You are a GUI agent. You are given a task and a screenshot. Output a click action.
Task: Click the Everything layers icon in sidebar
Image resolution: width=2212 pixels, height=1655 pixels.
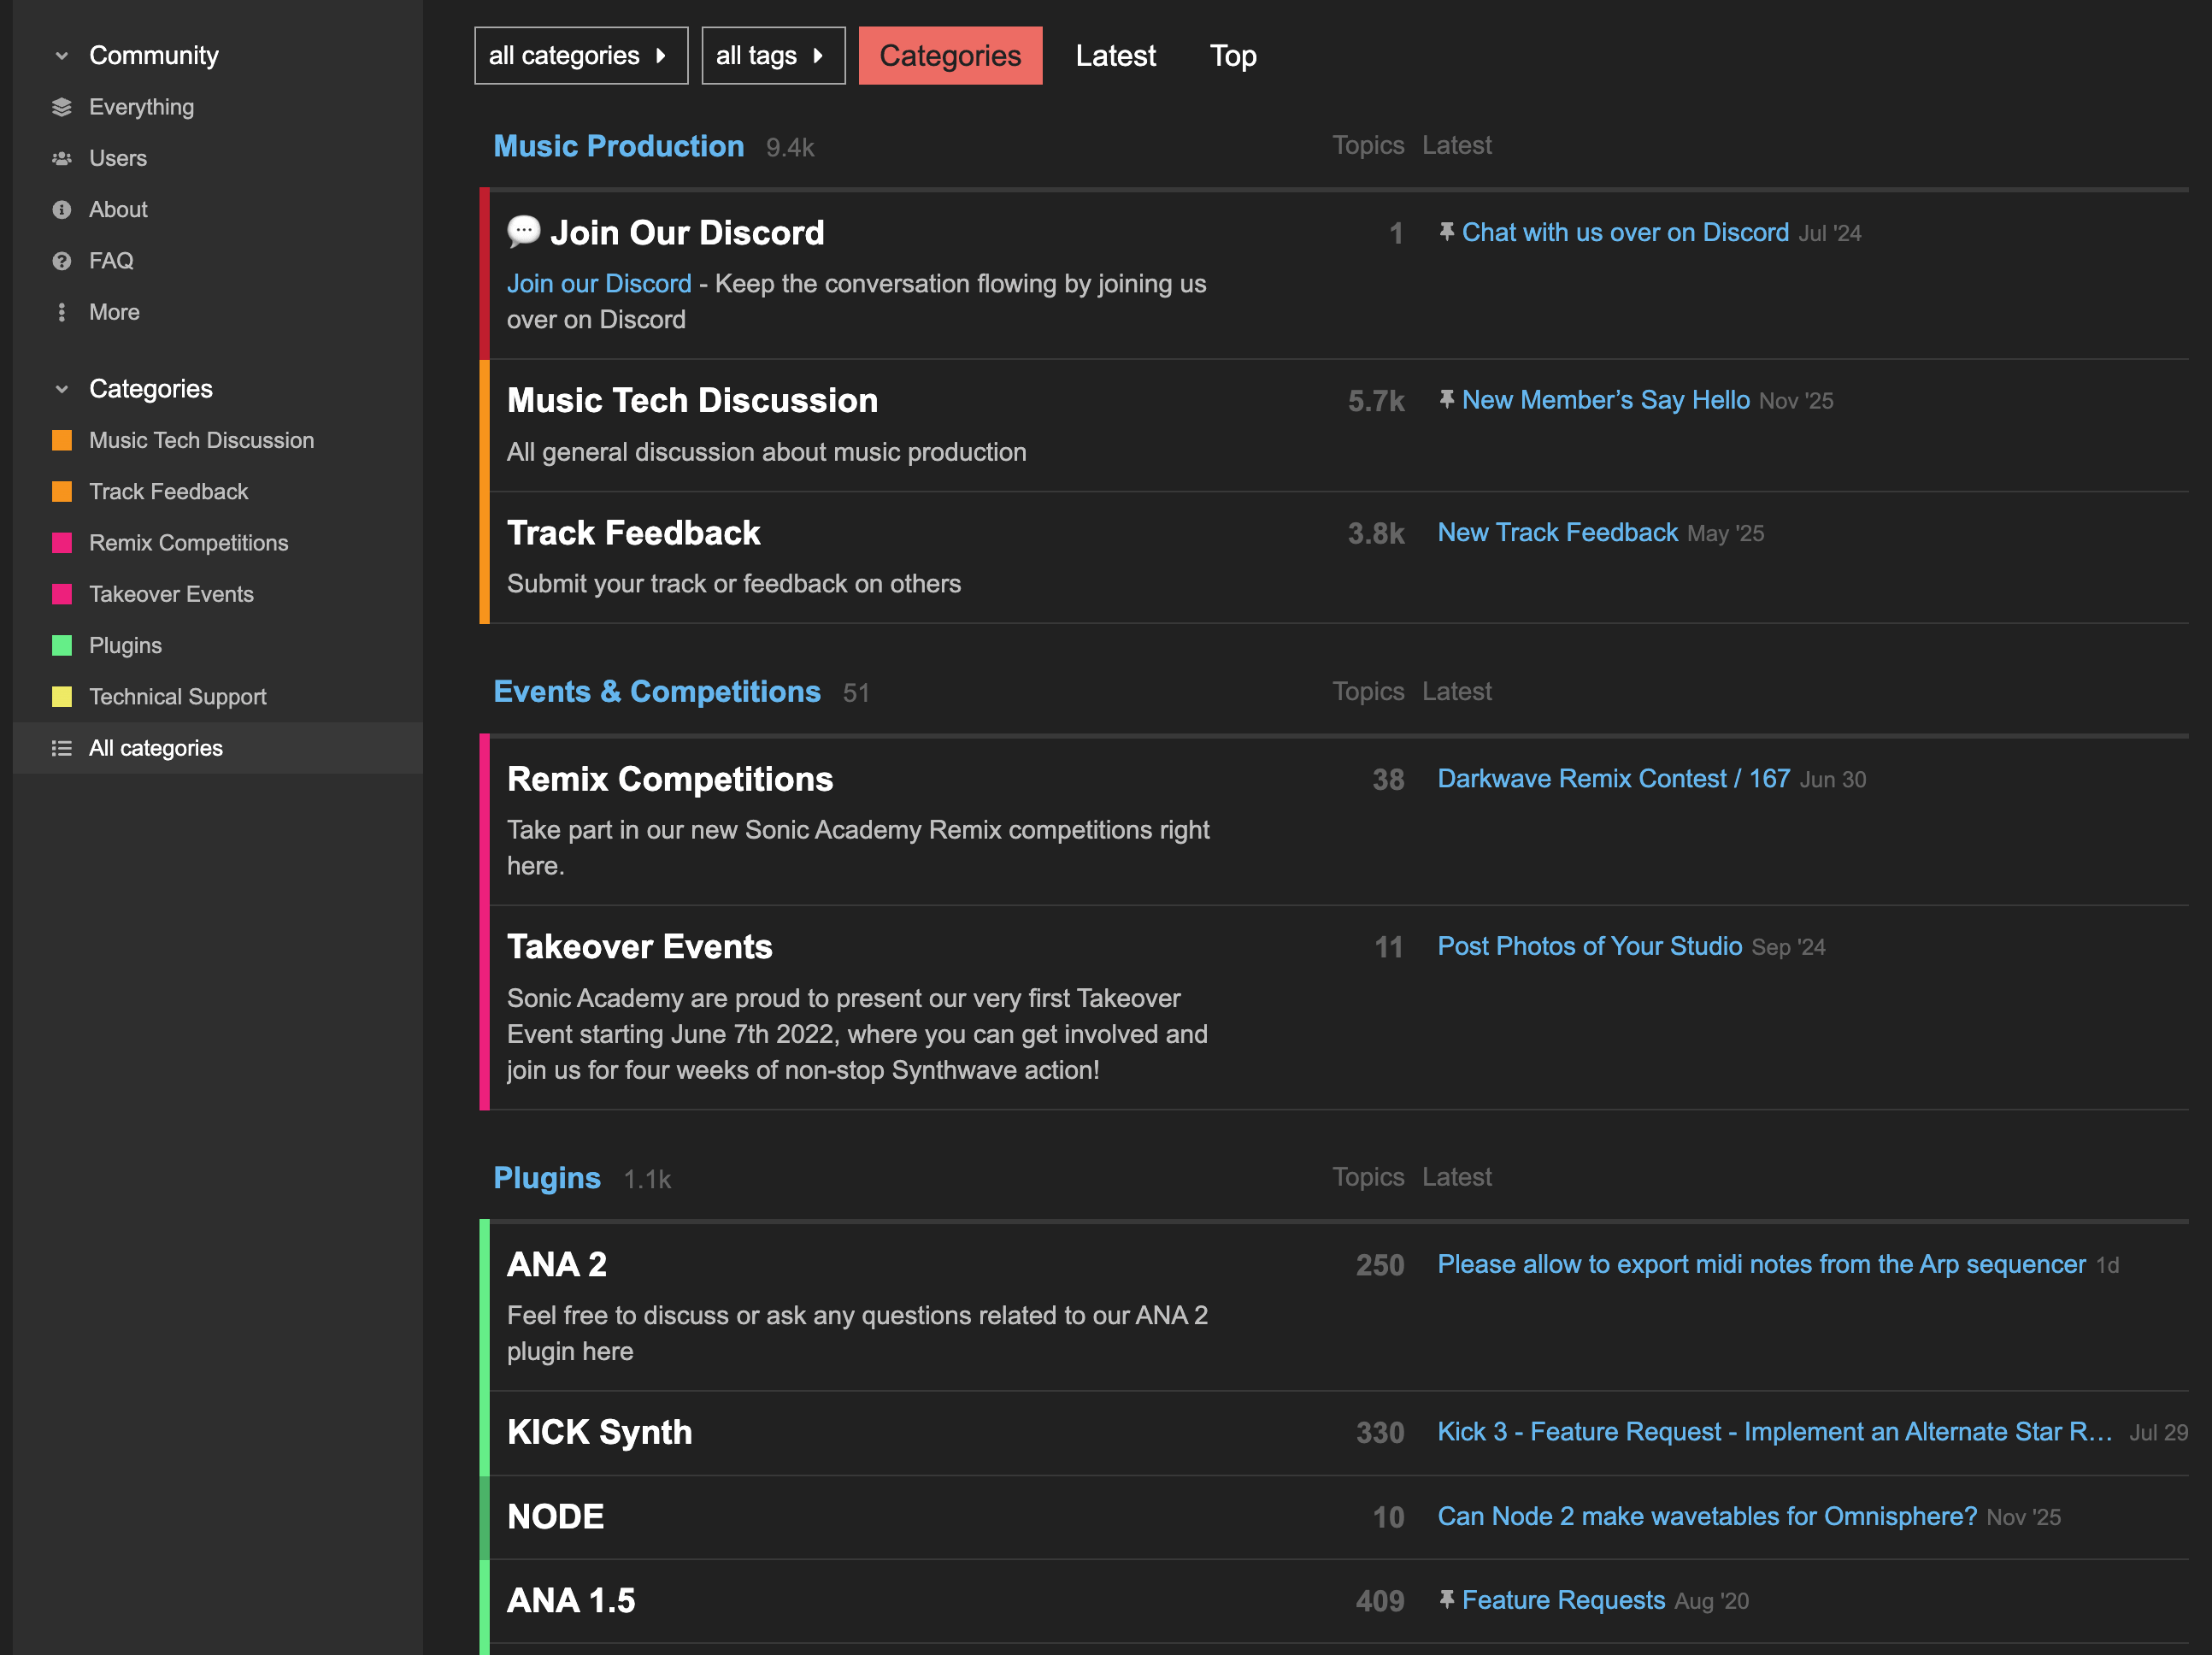(62, 107)
